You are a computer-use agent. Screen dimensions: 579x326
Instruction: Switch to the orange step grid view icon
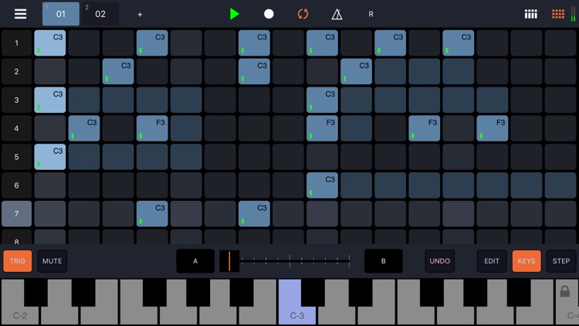[x=557, y=14]
